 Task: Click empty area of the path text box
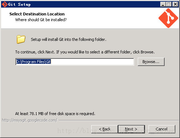[92, 62]
